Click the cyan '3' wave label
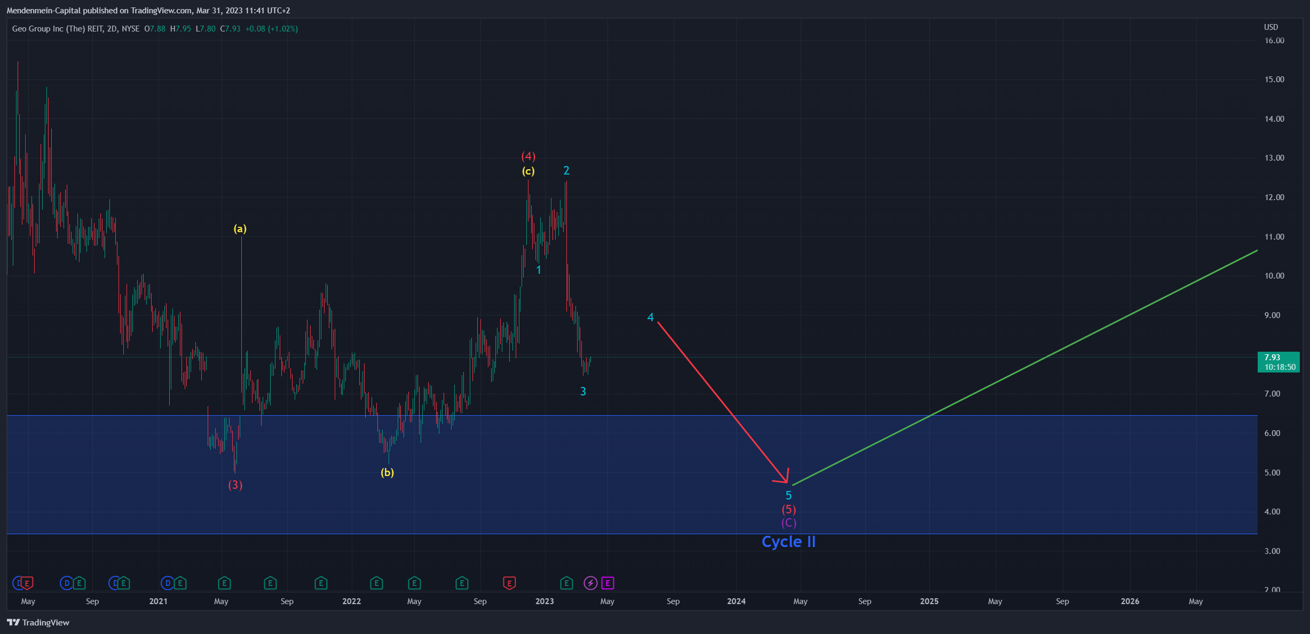This screenshot has width=1310, height=634. click(x=583, y=392)
